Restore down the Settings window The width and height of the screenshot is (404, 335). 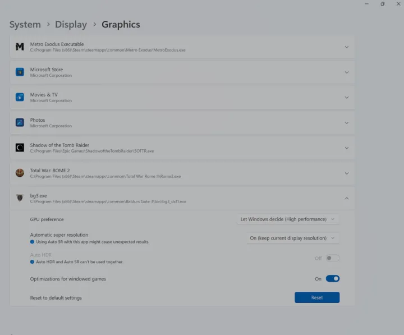click(x=382, y=4)
